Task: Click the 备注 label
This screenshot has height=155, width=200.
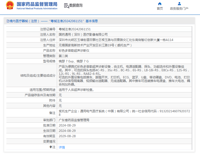Action: click(x=52, y=113)
